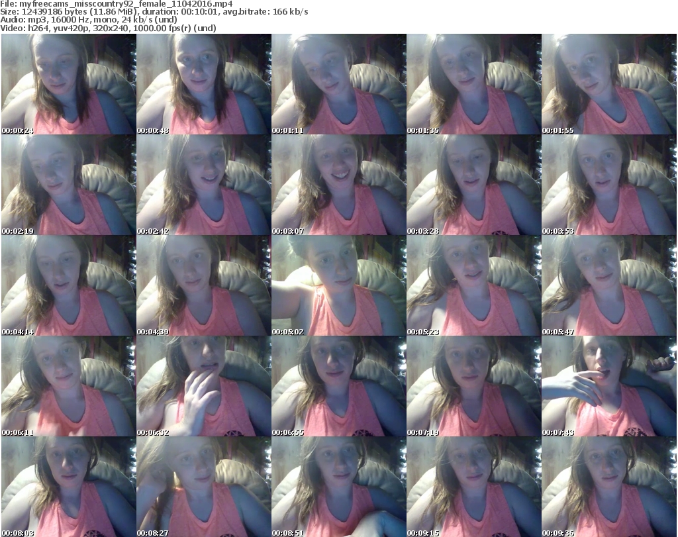
Task: Click the 00:08:03 frame
Action: point(68,487)
